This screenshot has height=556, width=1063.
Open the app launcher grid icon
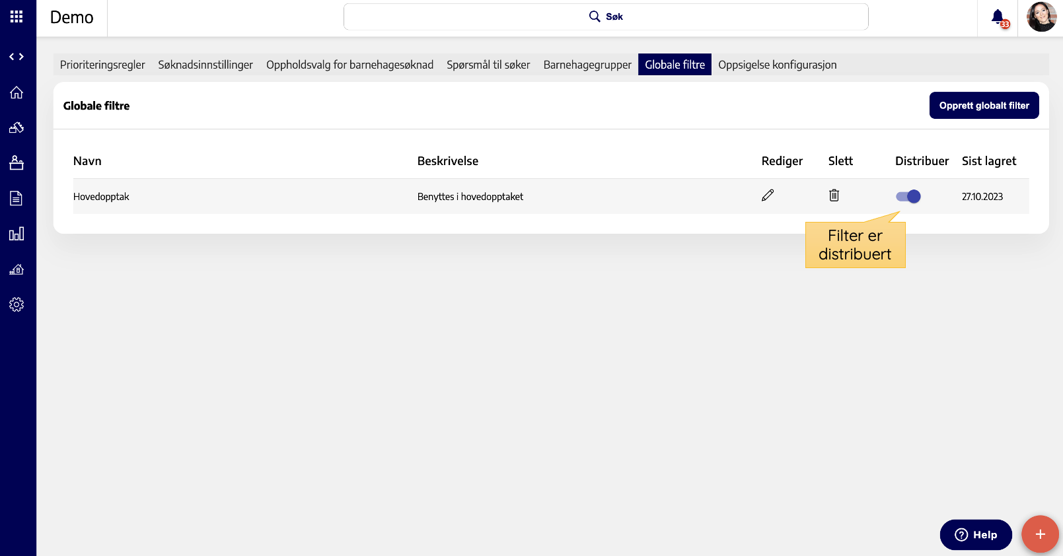17,17
